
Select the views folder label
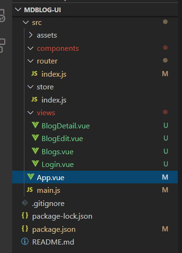[46, 113]
